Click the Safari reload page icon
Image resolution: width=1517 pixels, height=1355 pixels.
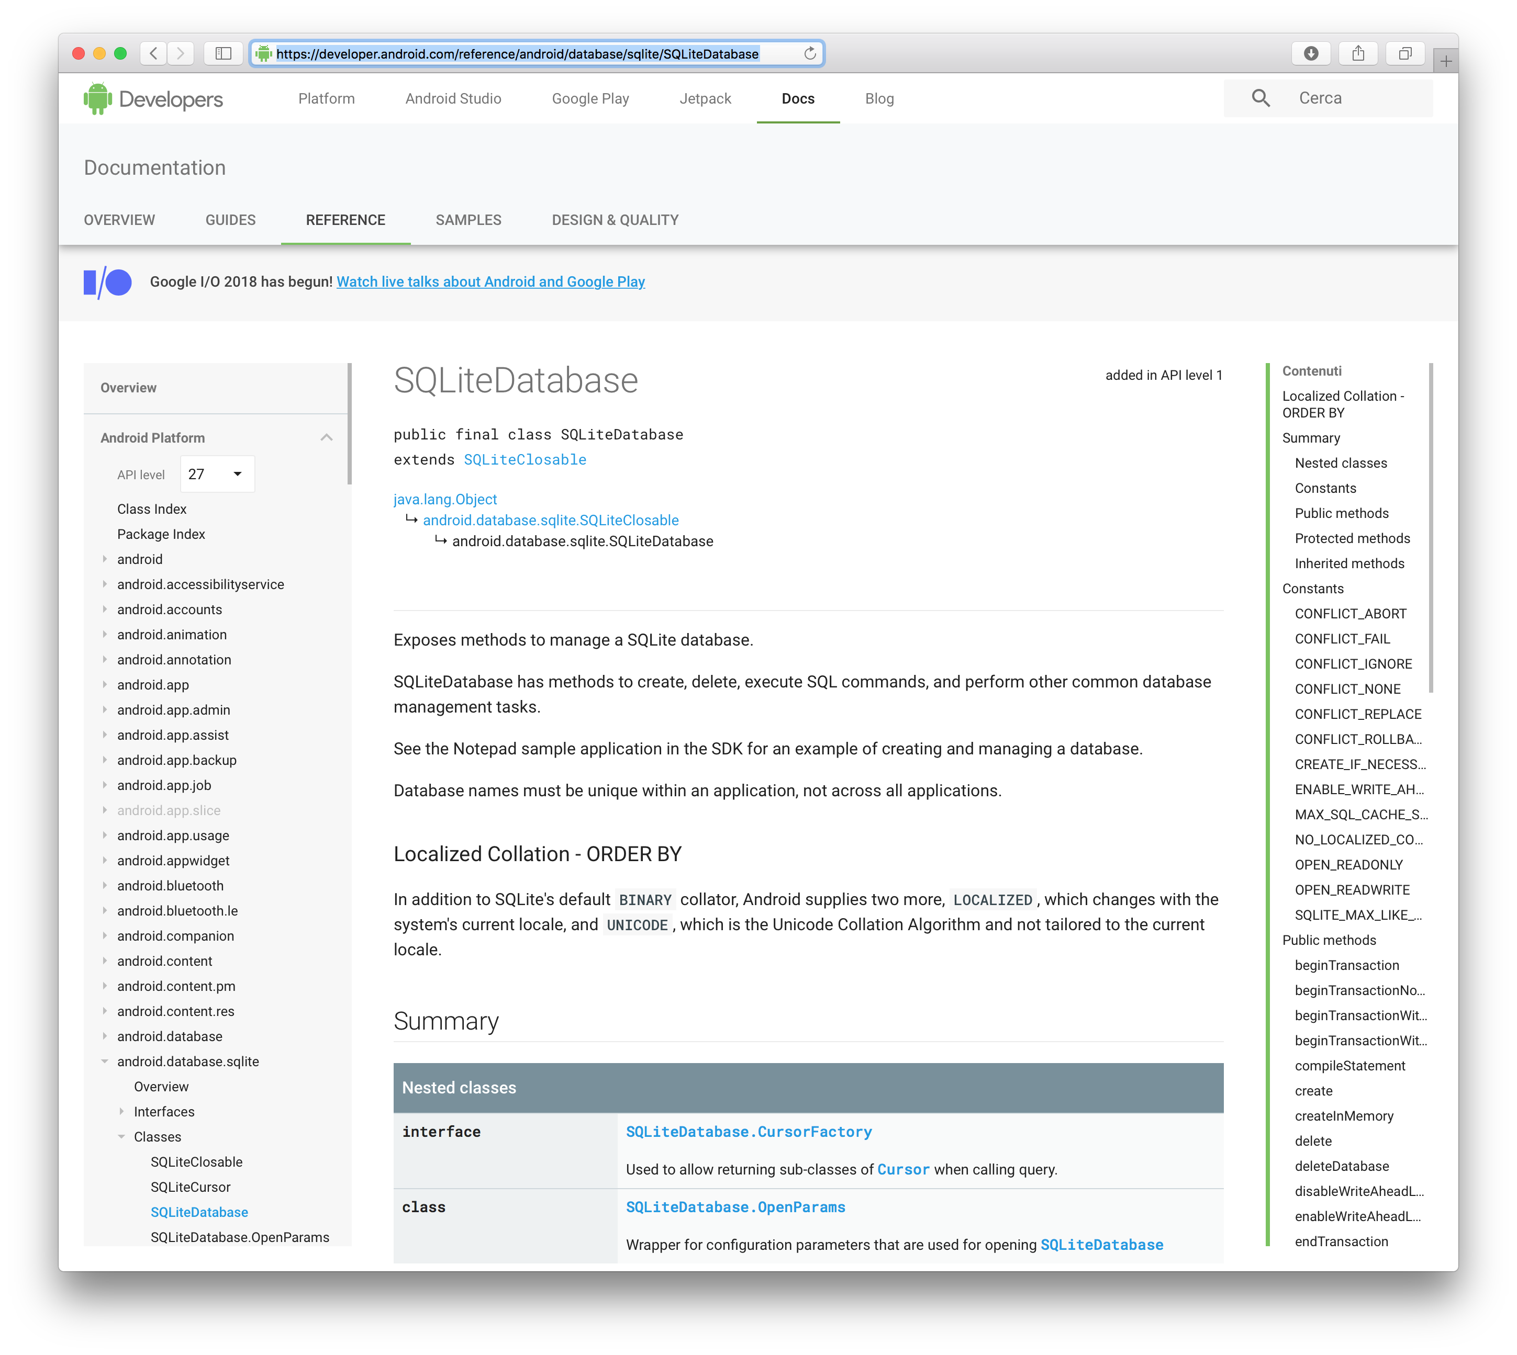[x=810, y=53]
